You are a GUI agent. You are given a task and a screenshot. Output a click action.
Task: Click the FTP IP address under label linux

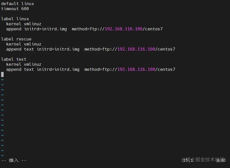[x=123, y=29]
